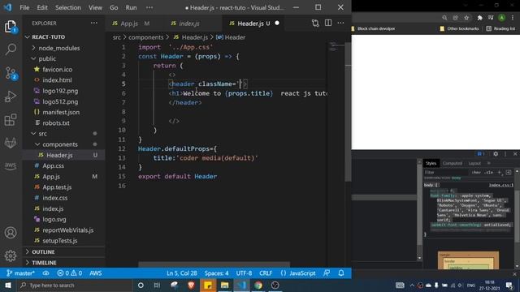Viewport: 520px width, 292px height.
Task: Open the Extensions view
Action: (11, 119)
